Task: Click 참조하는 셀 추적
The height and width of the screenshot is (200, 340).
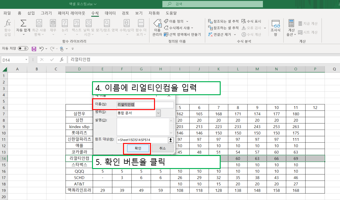Action: point(223,28)
